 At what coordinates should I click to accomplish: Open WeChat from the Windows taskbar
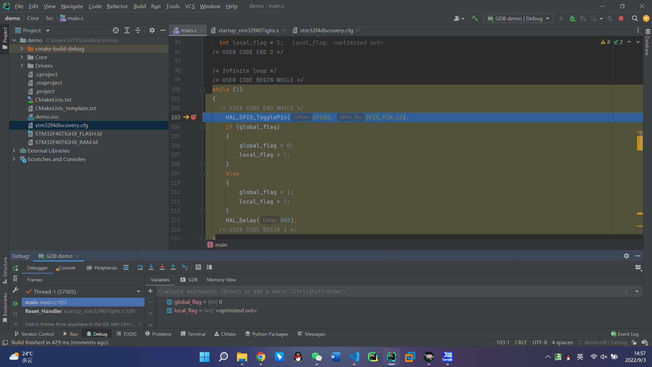(x=316, y=357)
